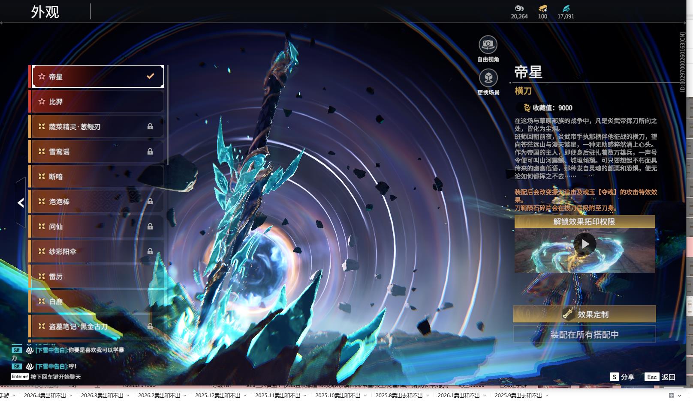The height and width of the screenshot is (402, 693).
Task: Click the lock icon on 蔬菜精灵·葱鳗刃
Action: tap(150, 127)
